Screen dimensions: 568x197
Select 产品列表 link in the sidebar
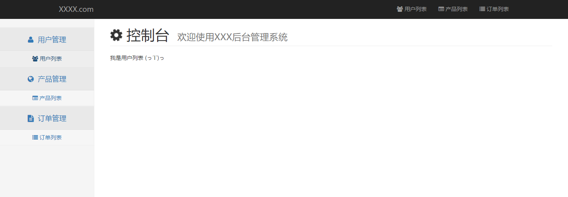coord(47,98)
